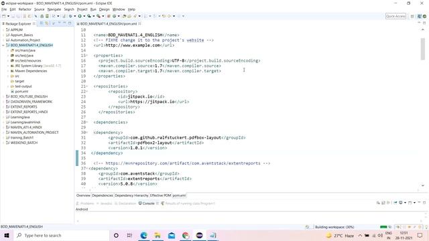The width and height of the screenshot is (429, 241).
Task: Expand the src/main/java folder
Action: 8,51
